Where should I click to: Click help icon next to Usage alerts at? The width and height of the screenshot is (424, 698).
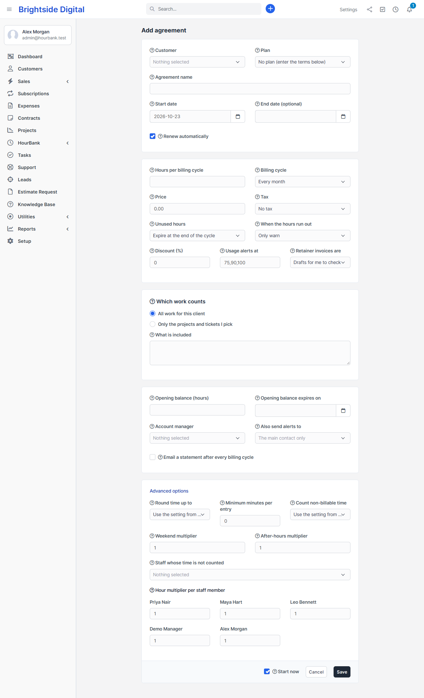click(x=222, y=251)
